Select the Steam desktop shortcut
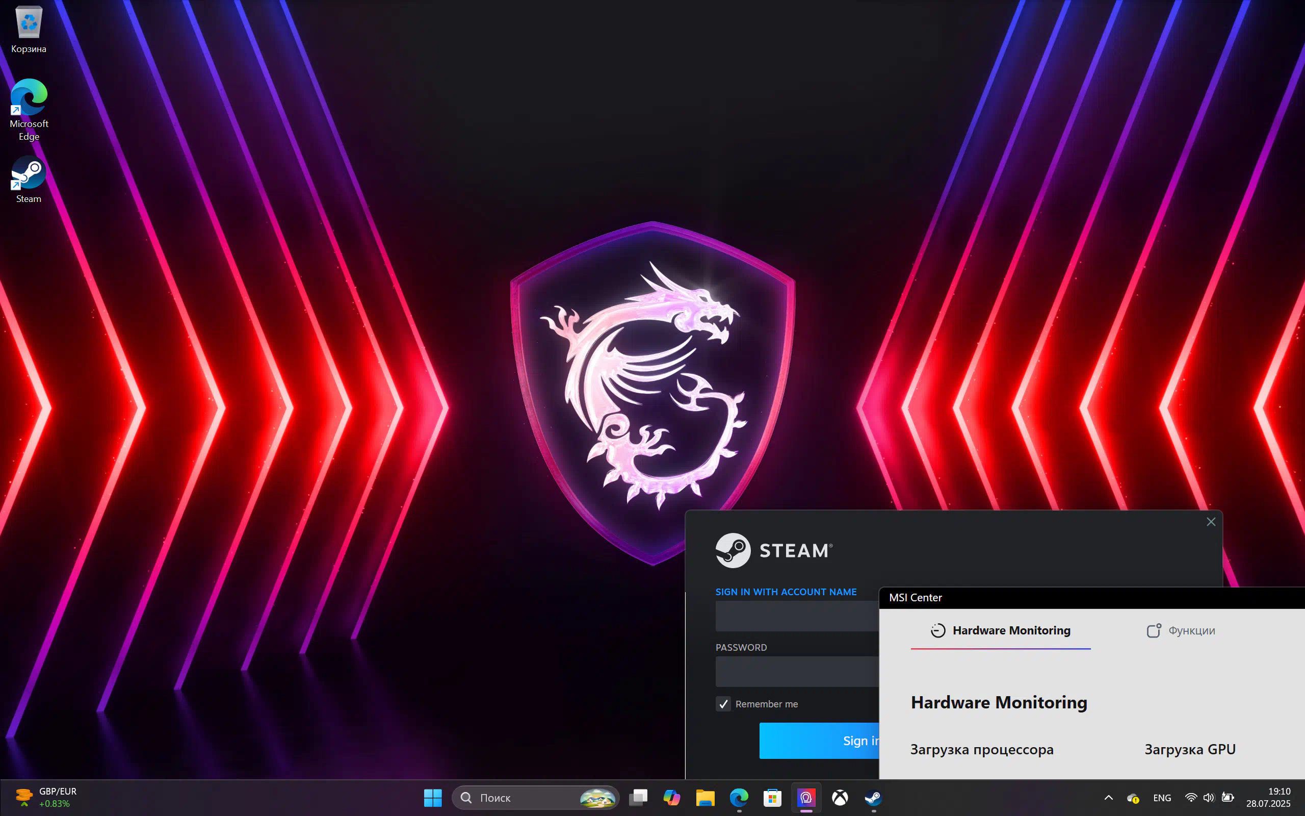1305x816 pixels. (x=29, y=180)
